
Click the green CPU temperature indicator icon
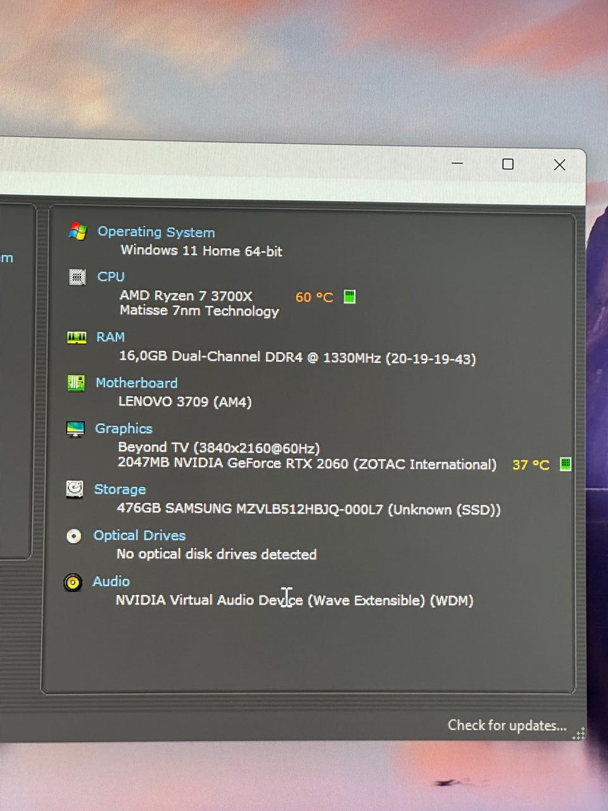tap(349, 297)
